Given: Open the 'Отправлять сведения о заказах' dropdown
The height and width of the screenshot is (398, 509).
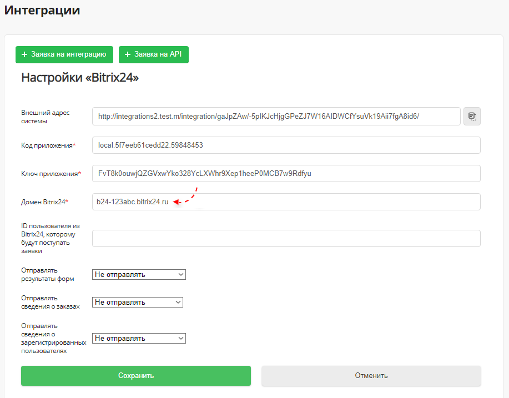Looking at the screenshot, I should (x=138, y=302).
